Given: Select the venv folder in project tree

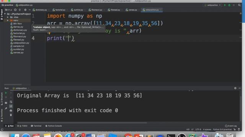Looking at the screenshot, I should coord(14,20).
